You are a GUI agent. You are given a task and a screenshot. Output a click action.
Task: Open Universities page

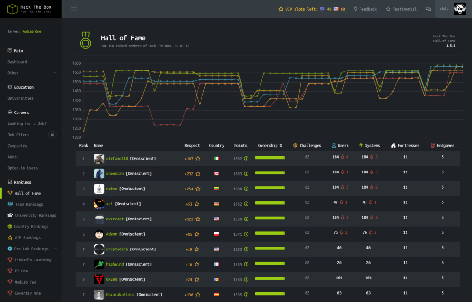[x=20, y=98]
